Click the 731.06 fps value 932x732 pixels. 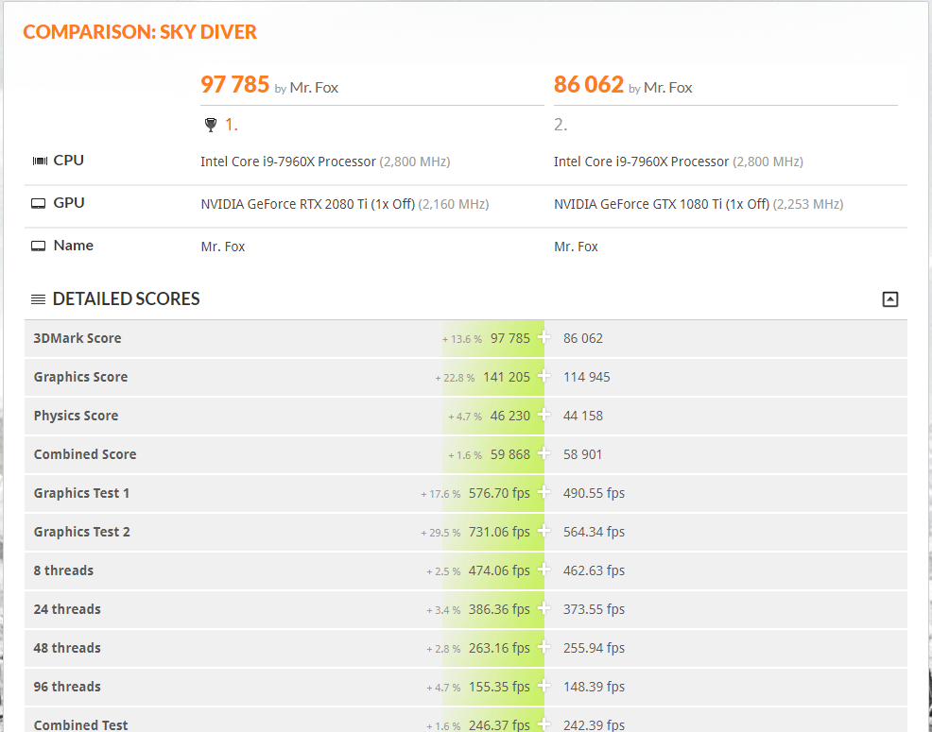coord(499,532)
